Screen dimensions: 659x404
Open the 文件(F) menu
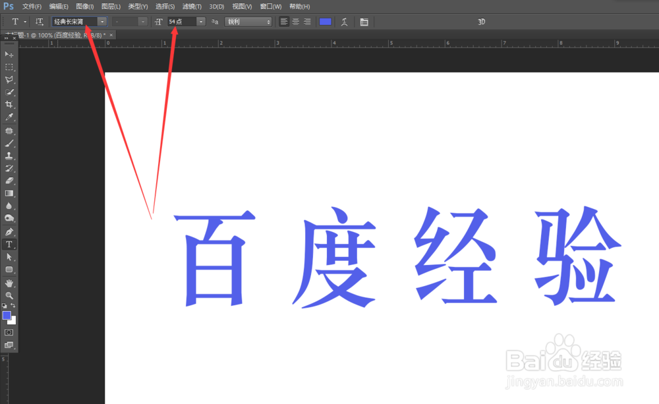[x=32, y=7]
